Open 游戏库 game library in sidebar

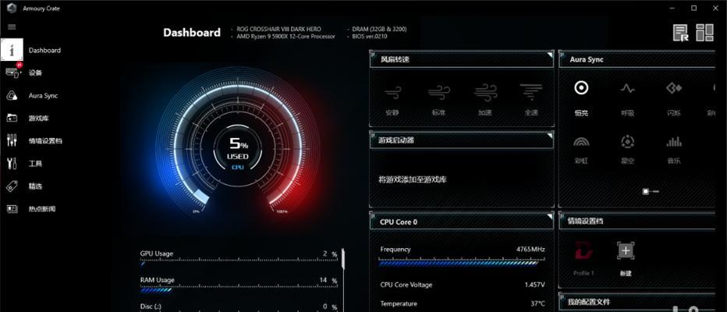(x=38, y=119)
